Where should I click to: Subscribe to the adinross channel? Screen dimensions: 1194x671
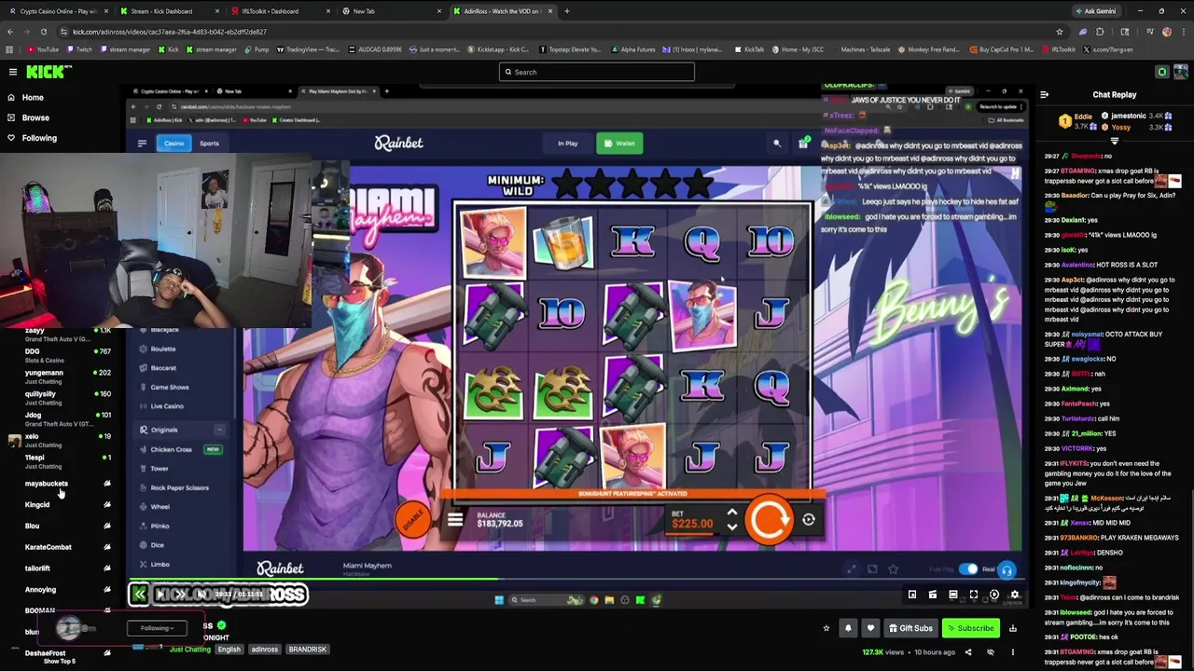click(x=970, y=628)
